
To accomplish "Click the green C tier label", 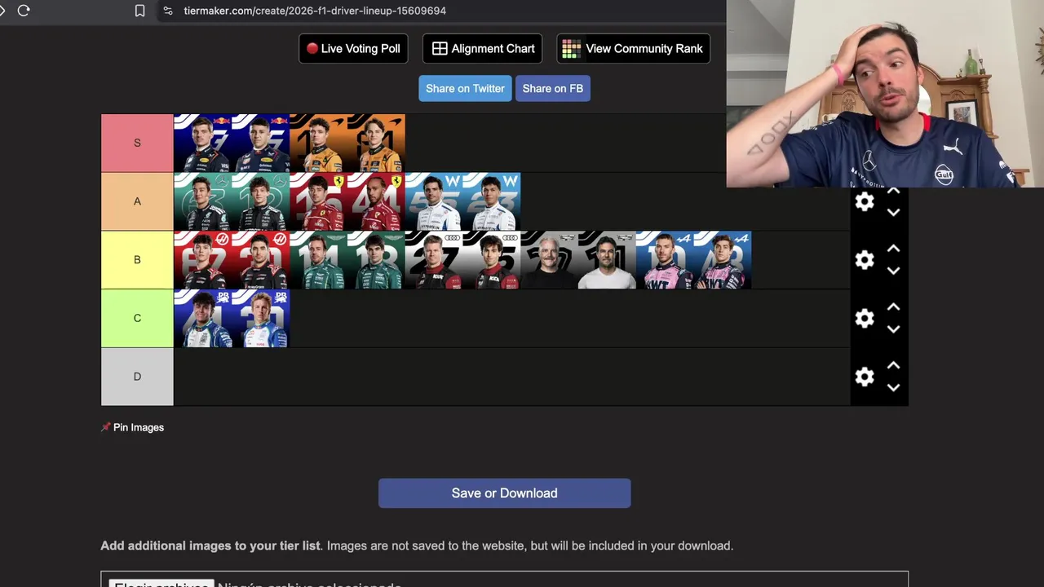I will (137, 318).
